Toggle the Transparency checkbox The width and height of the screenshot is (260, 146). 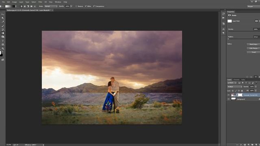click(x=94, y=6)
